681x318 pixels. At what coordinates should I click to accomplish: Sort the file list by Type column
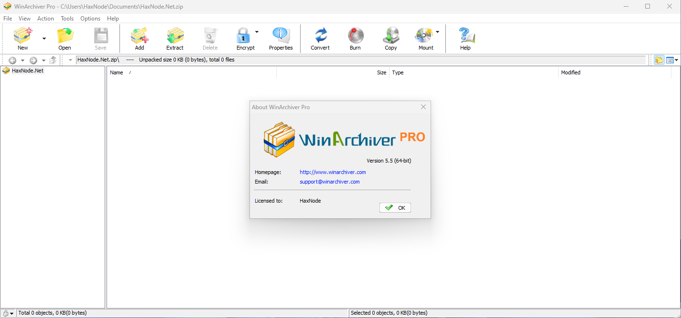[474, 72]
